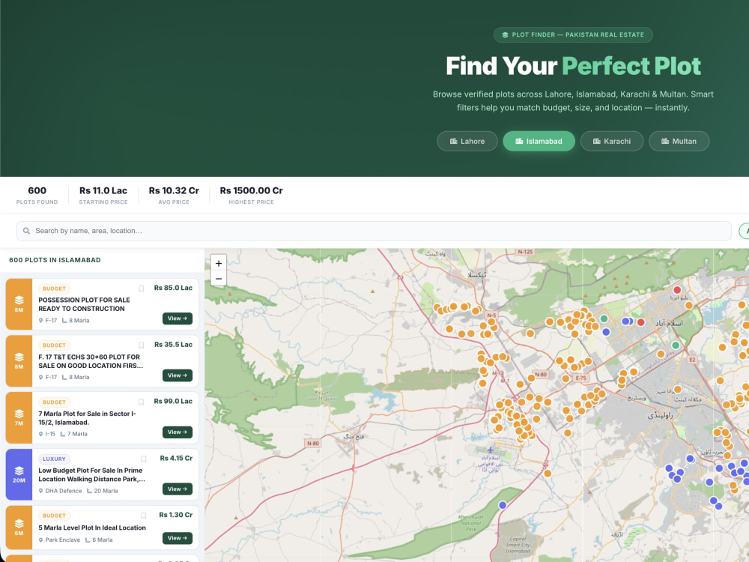Bookmark the Rs 35.5 Lac plot
Viewport: 749px width, 562px height.
(142, 345)
